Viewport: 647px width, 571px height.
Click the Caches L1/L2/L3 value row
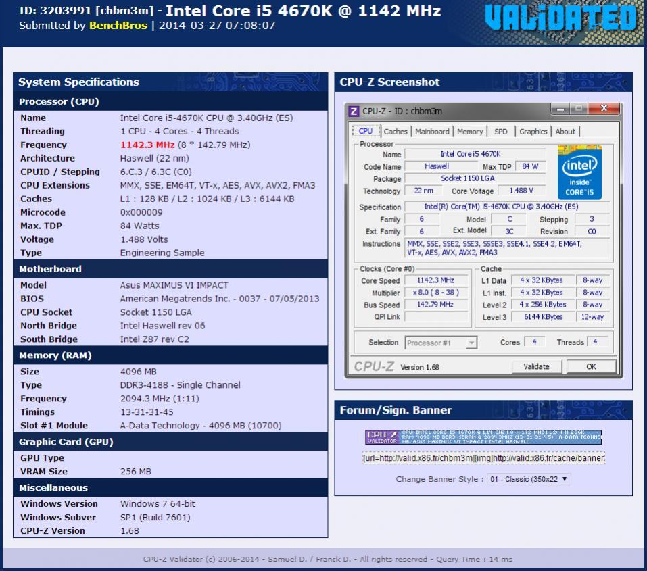click(x=207, y=199)
